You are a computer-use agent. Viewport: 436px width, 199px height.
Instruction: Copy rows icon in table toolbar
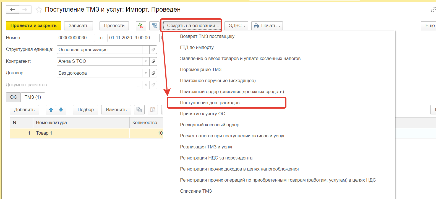(139, 110)
